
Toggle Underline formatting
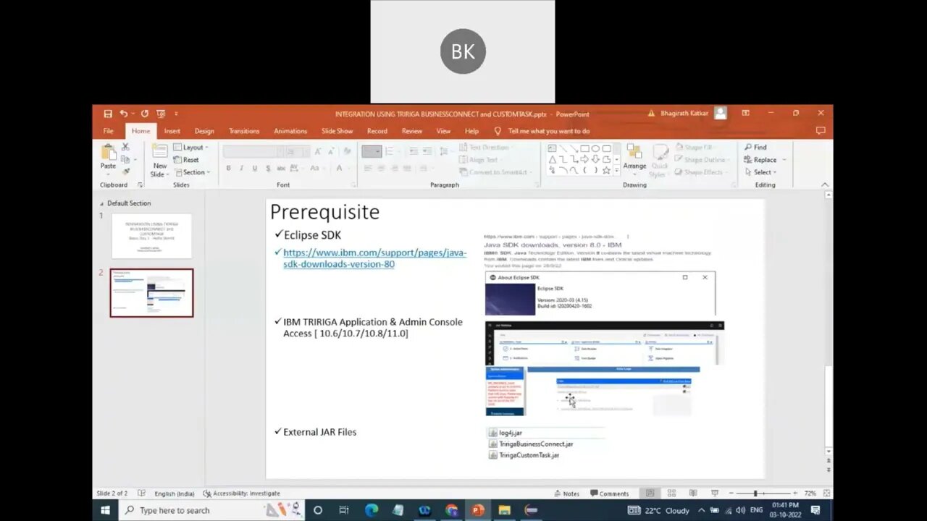[x=255, y=168]
